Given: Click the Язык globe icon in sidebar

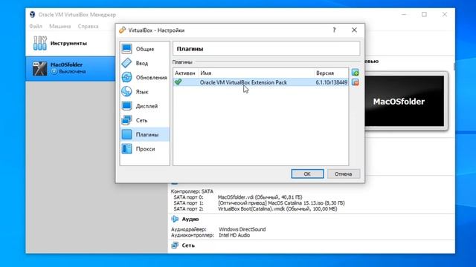Looking at the screenshot, I should [x=126, y=91].
